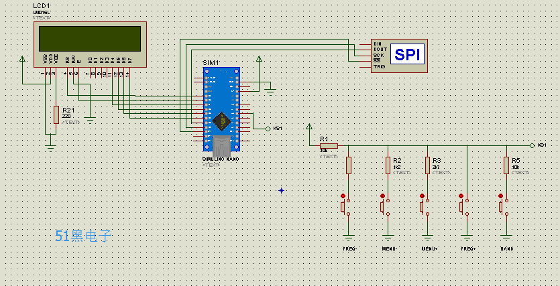Select the SPI debugger component
The image size is (560, 286).
(399, 56)
